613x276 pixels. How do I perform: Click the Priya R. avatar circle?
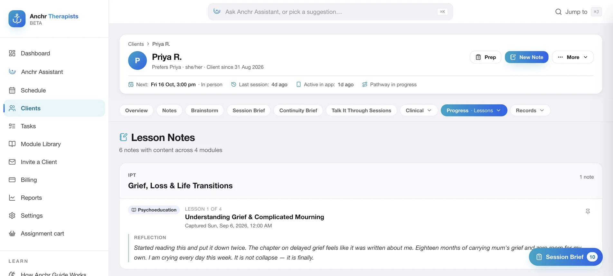(x=137, y=61)
